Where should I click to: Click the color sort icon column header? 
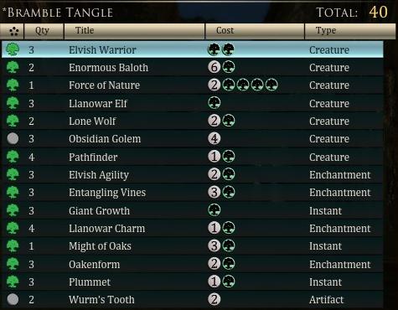coord(13,31)
